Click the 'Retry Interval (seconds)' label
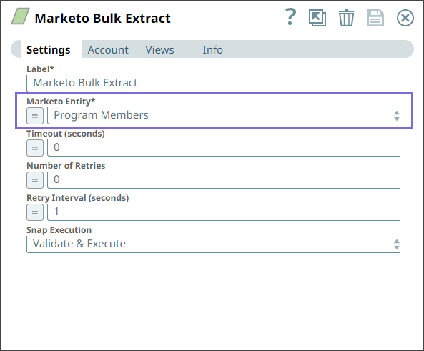The width and height of the screenshot is (424, 351). [x=78, y=198]
